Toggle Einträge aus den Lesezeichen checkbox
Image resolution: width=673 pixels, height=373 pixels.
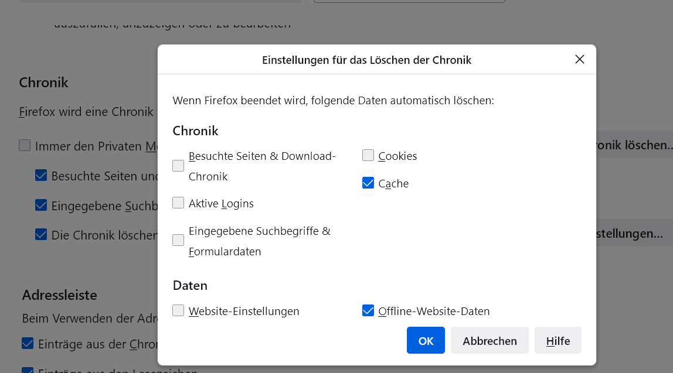click(28, 370)
